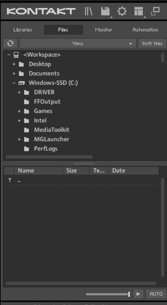167x305 pixels.
Task: Select the '..' parent directory row
Action: click(x=81, y=180)
